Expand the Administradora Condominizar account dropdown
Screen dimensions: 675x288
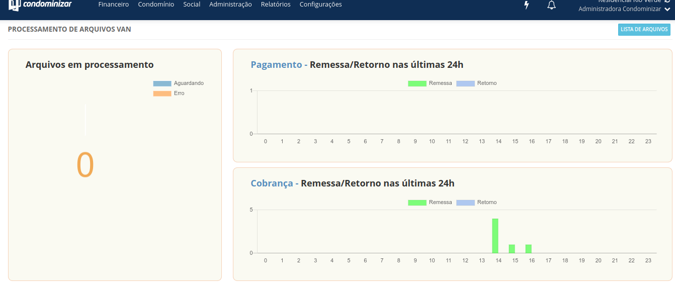(625, 9)
